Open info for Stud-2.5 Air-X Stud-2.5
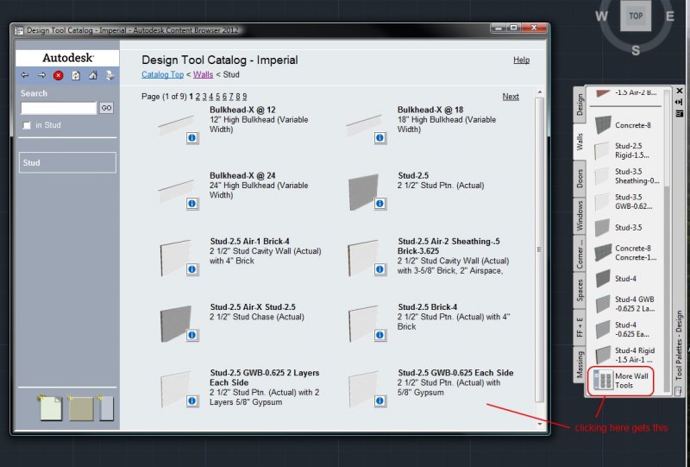This screenshot has width=690, height=467. point(192,335)
